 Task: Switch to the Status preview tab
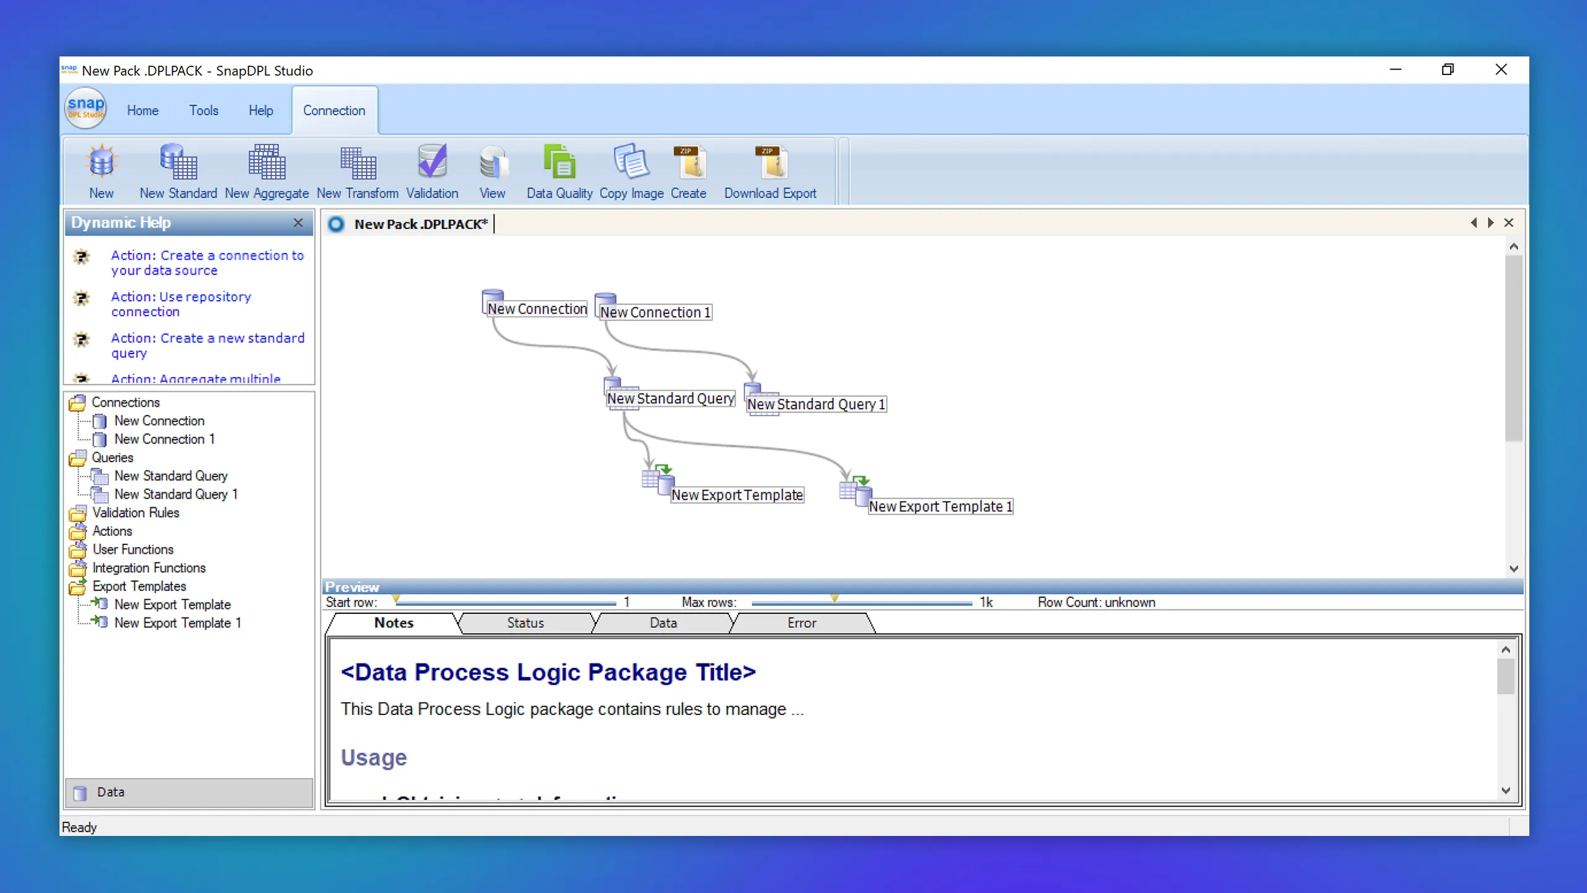(x=525, y=623)
